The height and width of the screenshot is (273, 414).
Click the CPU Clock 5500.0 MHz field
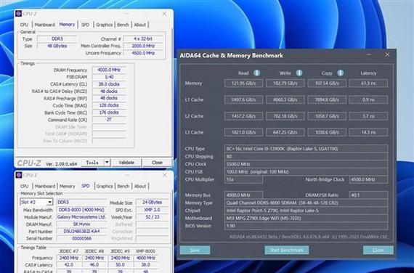(306, 164)
